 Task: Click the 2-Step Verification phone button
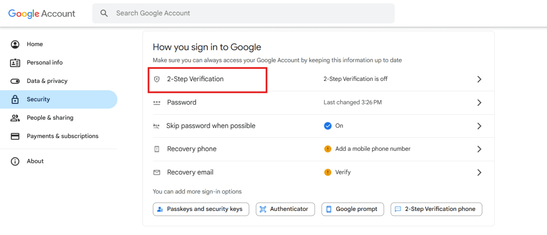pos(436,209)
